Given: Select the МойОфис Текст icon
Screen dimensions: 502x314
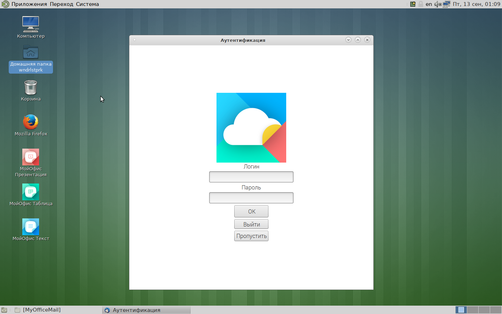Looking at the screenshot, I should click(31, 230).
